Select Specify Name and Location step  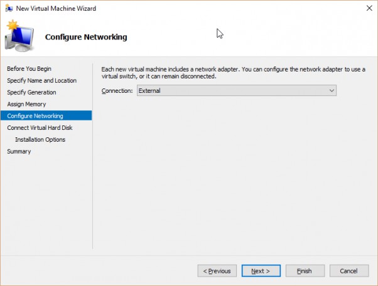[41, 80]
